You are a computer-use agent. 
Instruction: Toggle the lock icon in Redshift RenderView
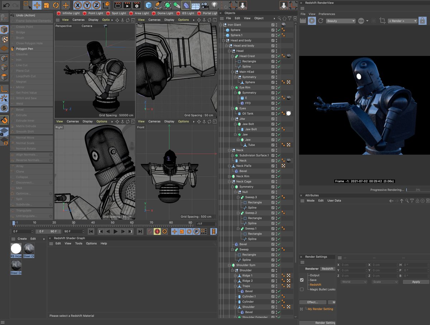point(422,21)
